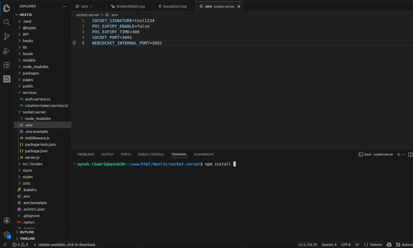Switch to exception.log tab
Viewport: 413px width, 248px height.
[174, 6]
